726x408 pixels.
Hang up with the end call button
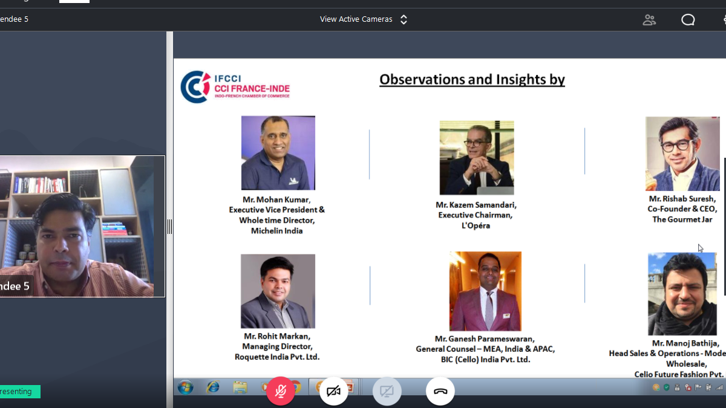coord(440,391)
